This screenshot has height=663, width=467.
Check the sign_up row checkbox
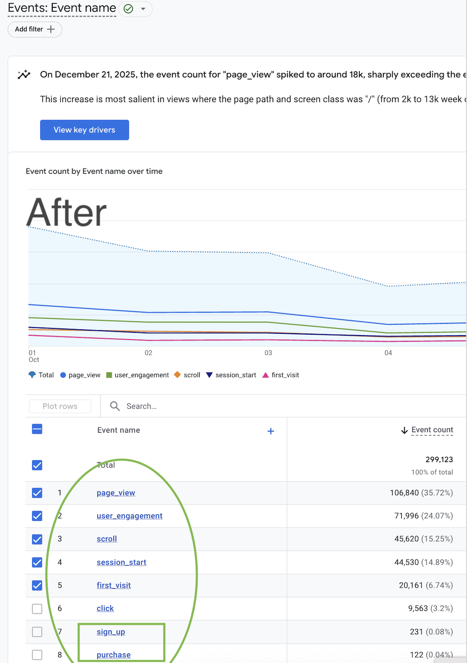click(37, 632)
